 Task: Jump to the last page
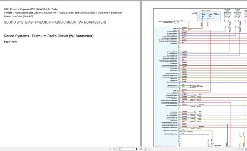point(141,149)
